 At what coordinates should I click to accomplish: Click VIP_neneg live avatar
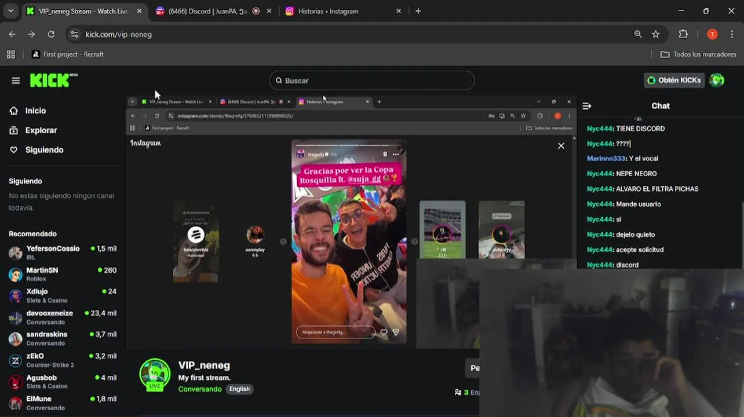[155, 374]
